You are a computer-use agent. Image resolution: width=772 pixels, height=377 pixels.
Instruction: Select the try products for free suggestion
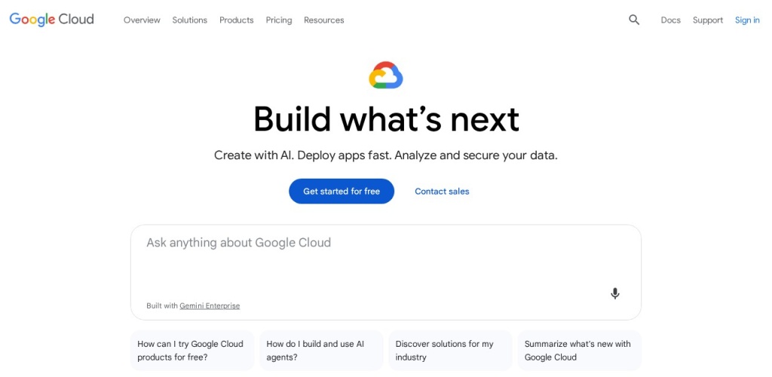tap(192, 351)
